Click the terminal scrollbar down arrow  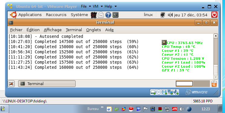pyautogui.click(x=216, y=77)
